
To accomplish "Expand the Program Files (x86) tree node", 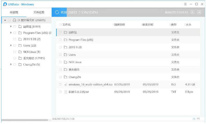I will (x=11, y=33).
